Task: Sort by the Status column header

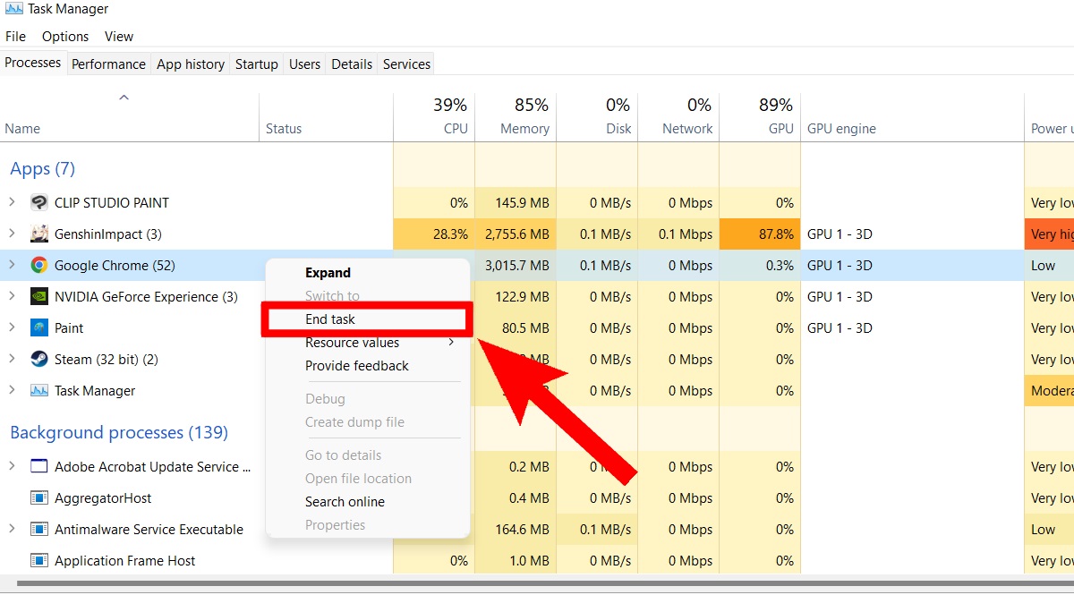Action: (327, 118)
